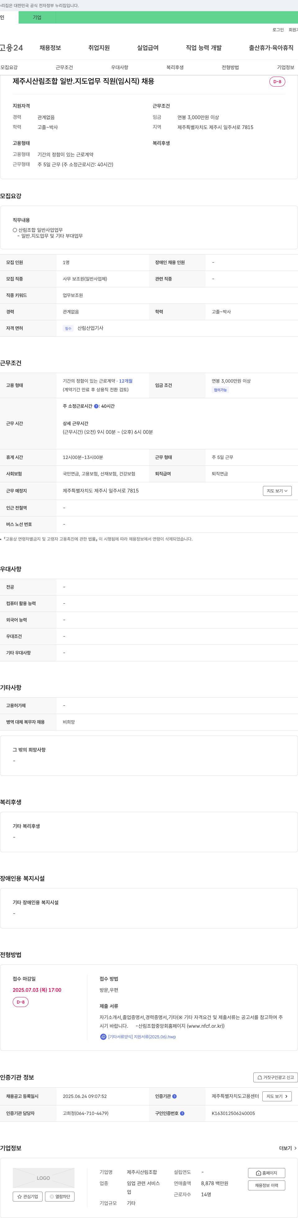Click 연매출액 value 8,878 백만원
The width and height of the screenshot is (298, 1218).
[215, 1183]
